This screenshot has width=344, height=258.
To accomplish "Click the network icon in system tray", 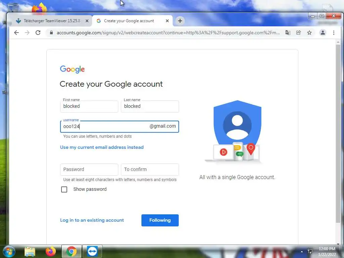I will pos(310,251).
